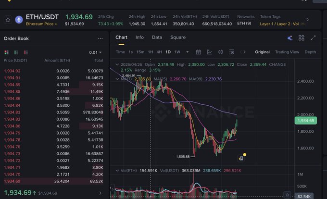Viewport: 327px width, 199px height.
Task: Expand the last price details arrow
Action: coord(101,193)
